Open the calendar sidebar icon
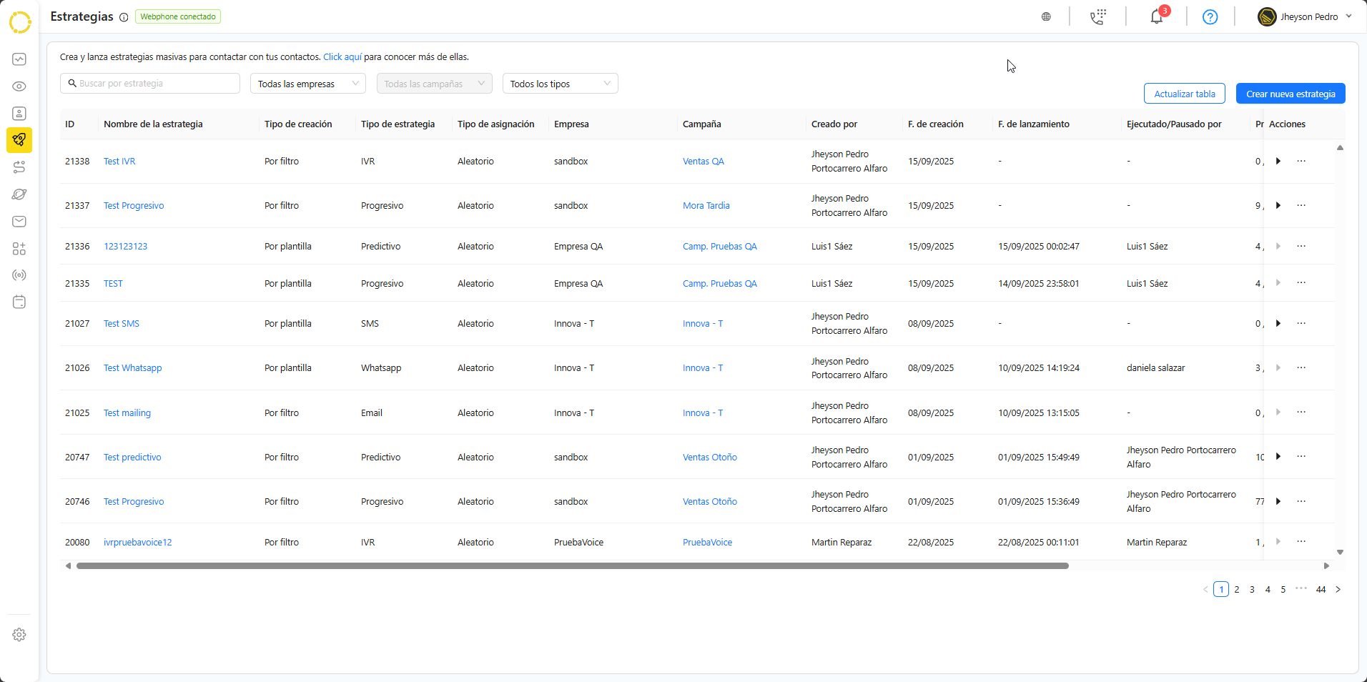 (x=19, y=302)
